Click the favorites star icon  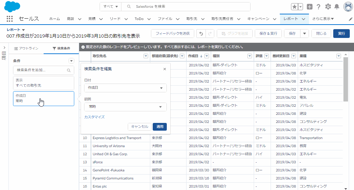tap(295, 7)
